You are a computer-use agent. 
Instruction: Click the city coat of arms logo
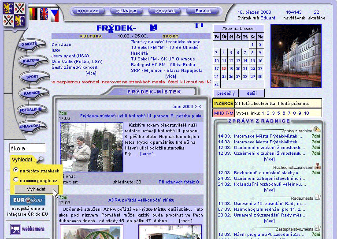point(14,14)
